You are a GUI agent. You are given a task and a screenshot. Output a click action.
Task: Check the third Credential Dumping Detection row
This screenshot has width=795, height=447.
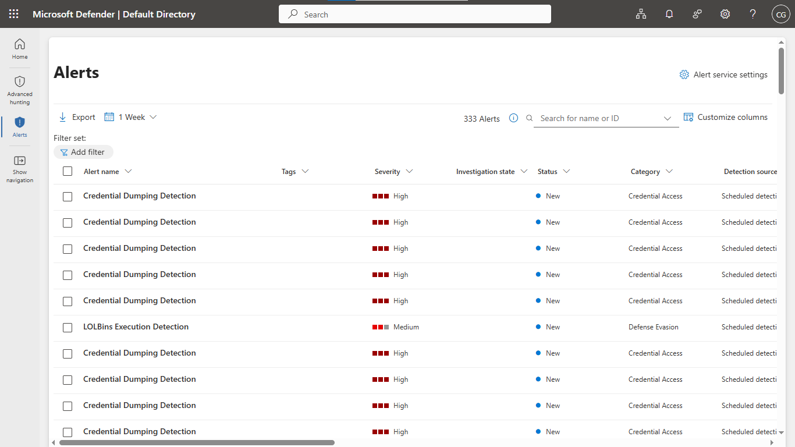(68, 249)
